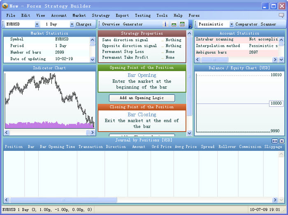Open the View menu
The width and height of the screenshot is (288, 215).
pyautogui.click(x=40, y=15)
